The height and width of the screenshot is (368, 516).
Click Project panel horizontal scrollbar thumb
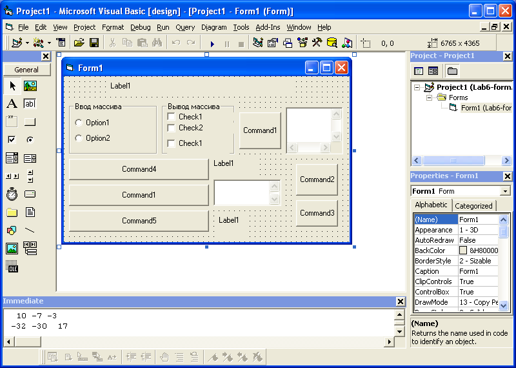click(453, 161)
